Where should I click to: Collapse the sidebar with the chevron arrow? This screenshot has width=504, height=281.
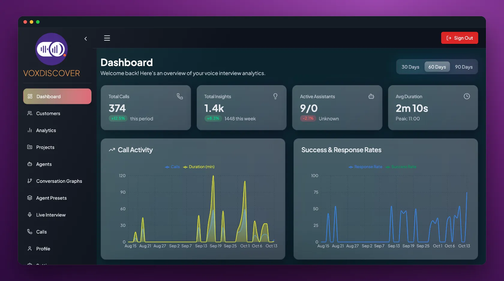[86, 39]
